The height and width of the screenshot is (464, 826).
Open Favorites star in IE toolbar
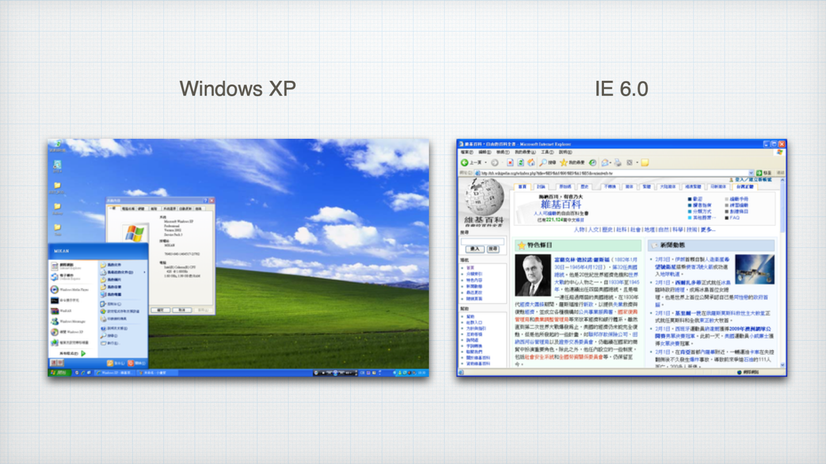[564, 163]
